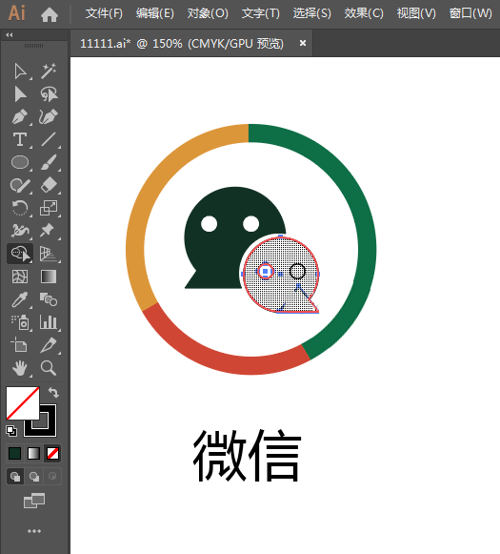
Task: Select the Direct Selection solid arrow tool
Action: coord(20,94)
